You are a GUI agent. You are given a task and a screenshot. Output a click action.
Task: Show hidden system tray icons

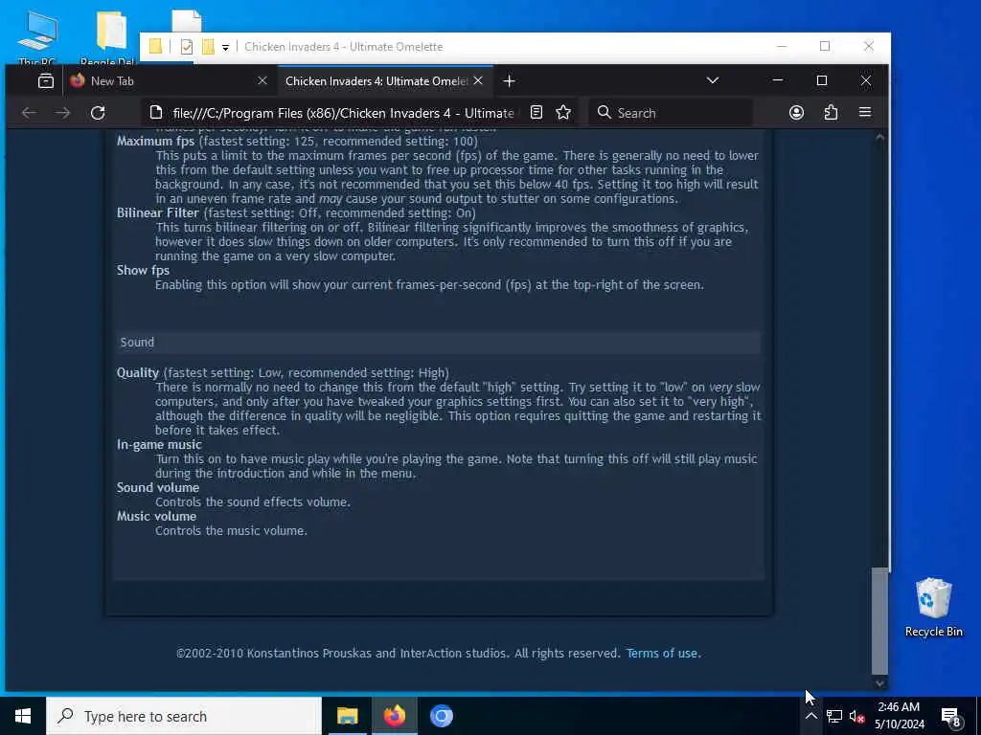(x=810, y=716)
